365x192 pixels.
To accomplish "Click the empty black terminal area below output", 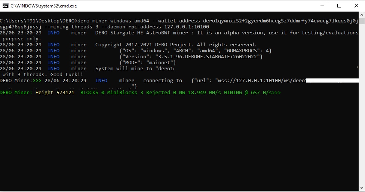I will pyautogui.click(x=179, y=142).
